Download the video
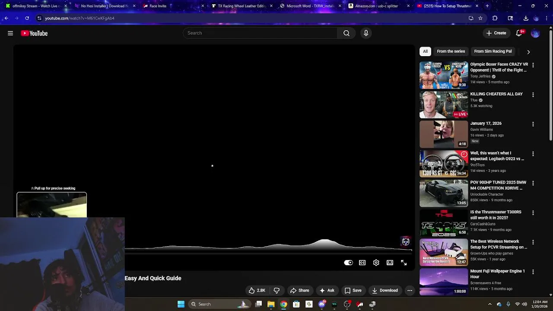 pos(385,291)
